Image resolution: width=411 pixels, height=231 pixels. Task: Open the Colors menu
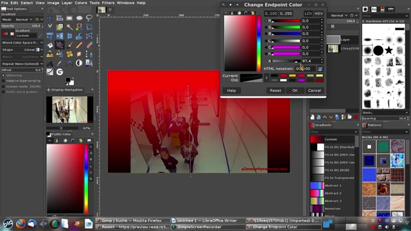point(81,3)
